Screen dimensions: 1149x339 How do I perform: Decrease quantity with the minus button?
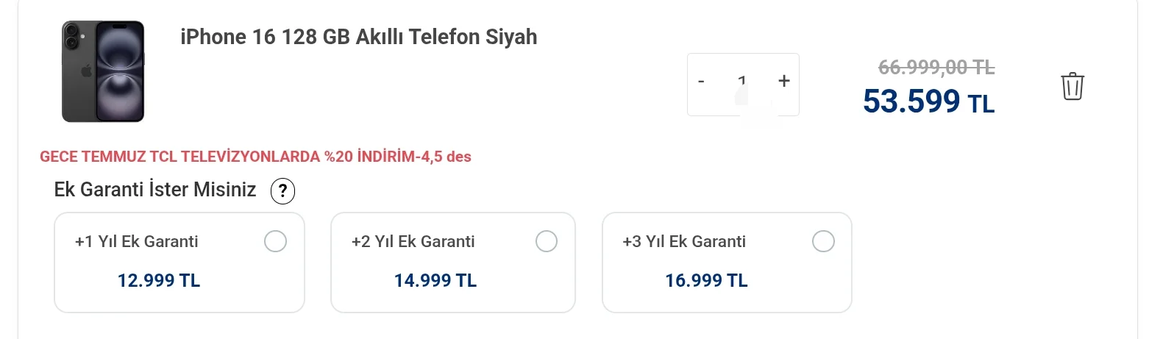(x=701, y=81)
